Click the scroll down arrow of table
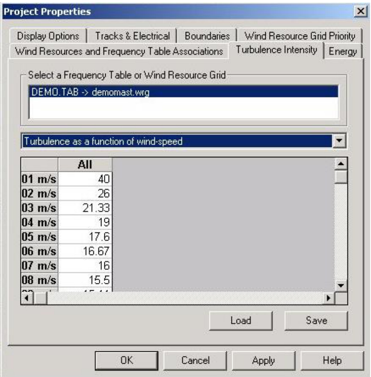Viewport: 371px width, 377px height. 341,285
